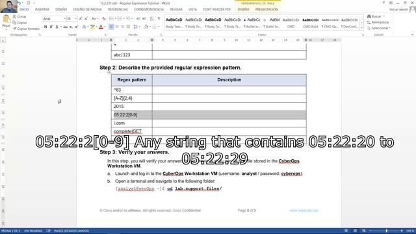Toggle italic (K) formatting
416x234 pixels.
(x=51, y=27)
